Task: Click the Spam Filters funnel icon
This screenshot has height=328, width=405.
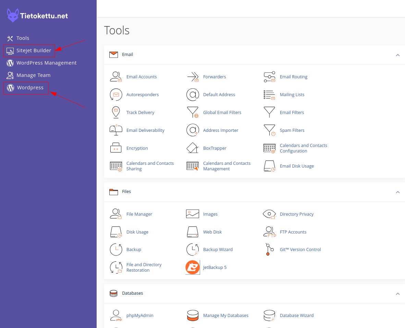Action: (x=269, y=130)
